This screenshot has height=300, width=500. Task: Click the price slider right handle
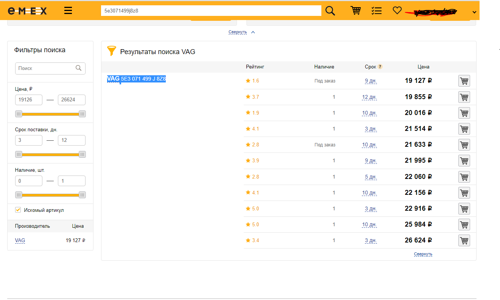(x=82, y=114)
